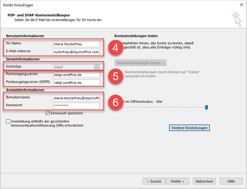Focus the Posteingangsserver field
The height and width of the screenshot is (189, 247).
tap(76, 75)
